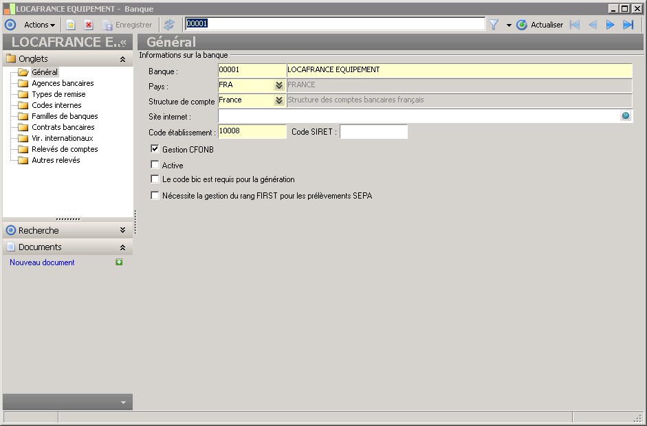Click the Enregistrer save button

click(127, 25)
